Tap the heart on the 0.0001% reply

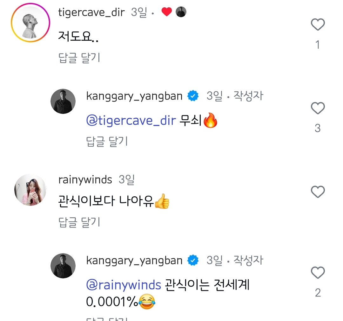318,273
